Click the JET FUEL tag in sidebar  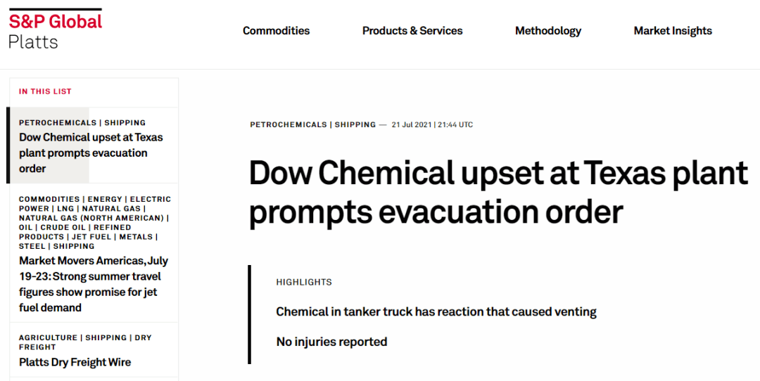coord(92,237)
